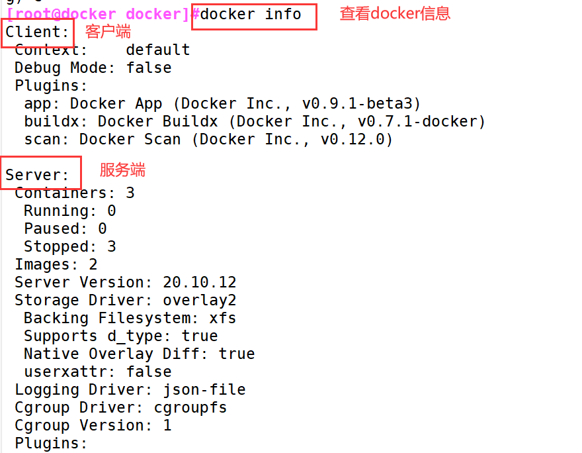The width and height of the screenshot is (582, 453).
Task: Select the 'Containers: 3' line
Action: (75, 193)
